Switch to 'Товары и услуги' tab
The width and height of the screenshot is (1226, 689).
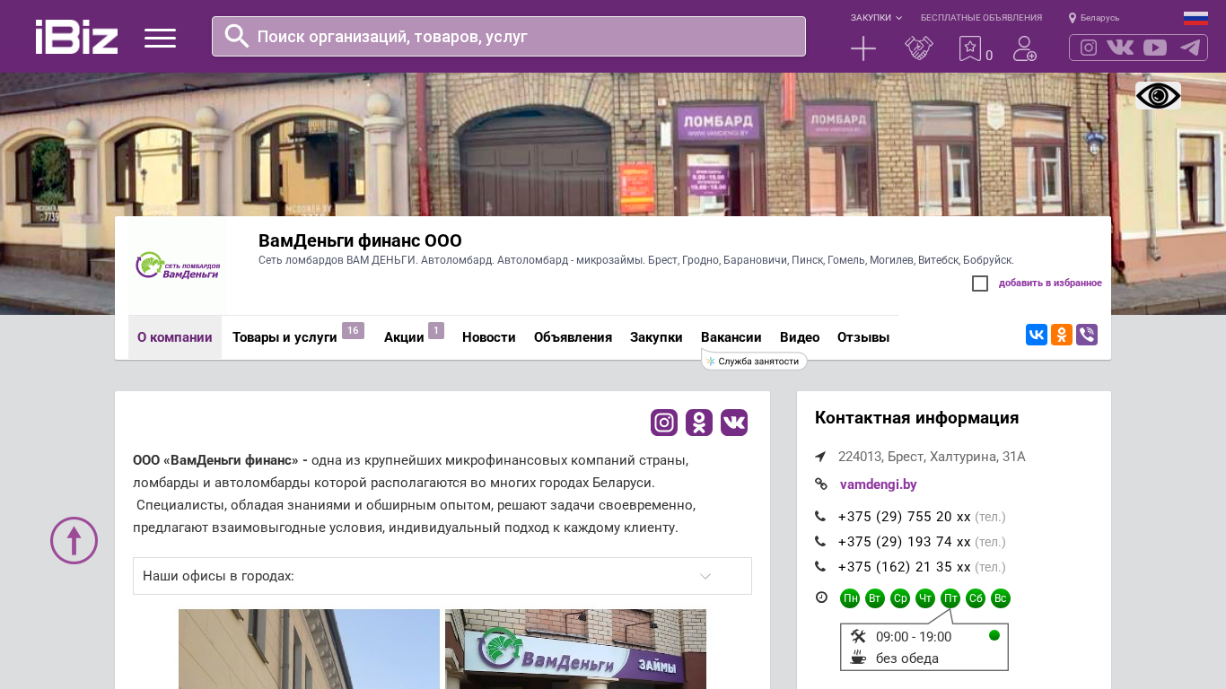point(285,337)
